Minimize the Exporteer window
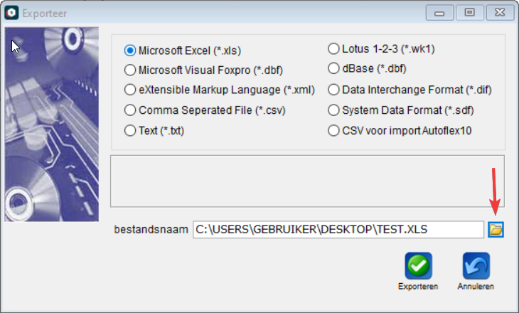The height and width of the screenshot is (313, 519). [x=439, y=13]
